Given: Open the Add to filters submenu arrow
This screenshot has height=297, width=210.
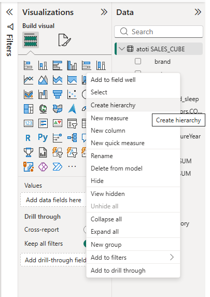Looking at the screenshot, I should pos(172,257).
